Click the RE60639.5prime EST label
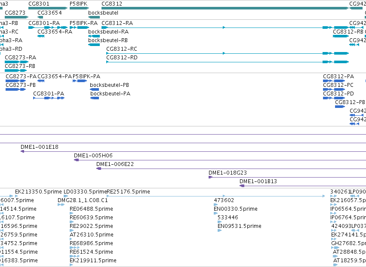Viewport: 366px width, 267px height. pos(91,218)
